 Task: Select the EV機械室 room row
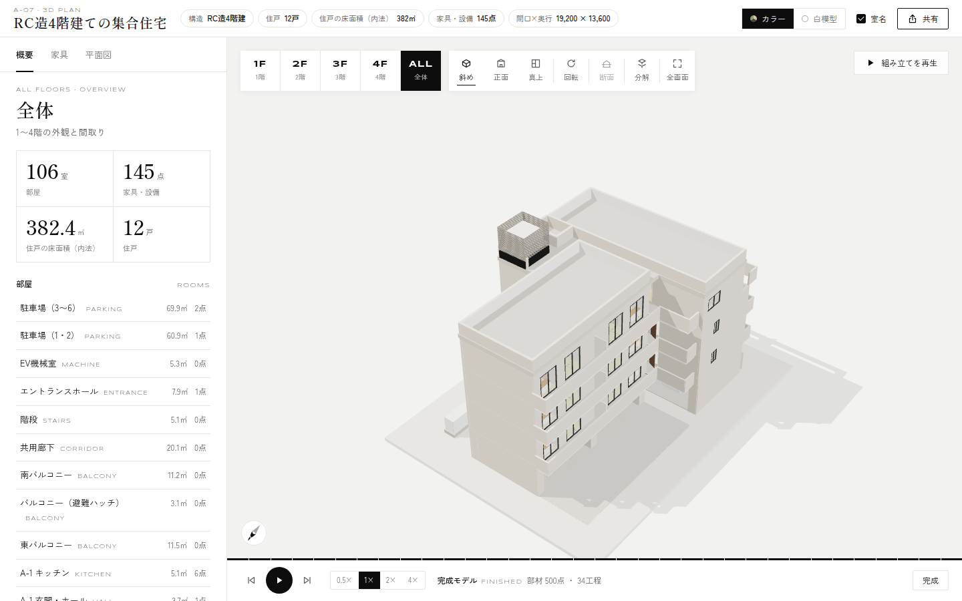point(113,364)
